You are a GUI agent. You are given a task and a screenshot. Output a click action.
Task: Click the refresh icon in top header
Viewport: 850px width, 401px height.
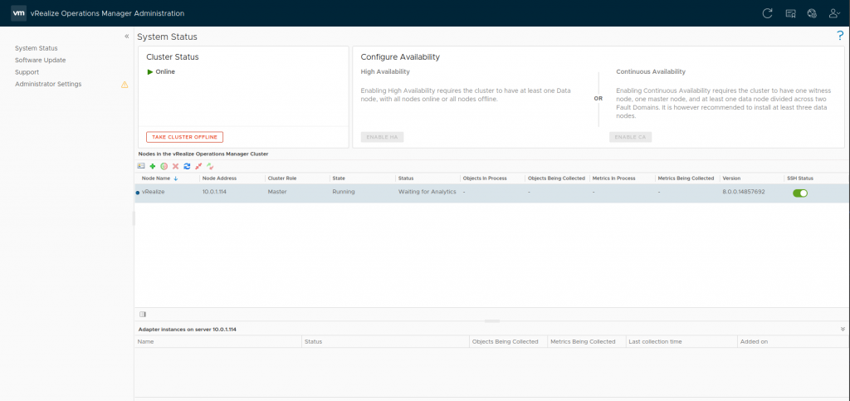(x=767, y=13)
